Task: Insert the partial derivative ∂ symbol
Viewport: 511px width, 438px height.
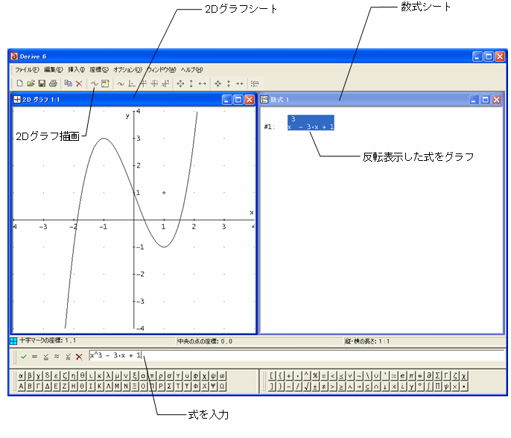Action: coord(431,375)
